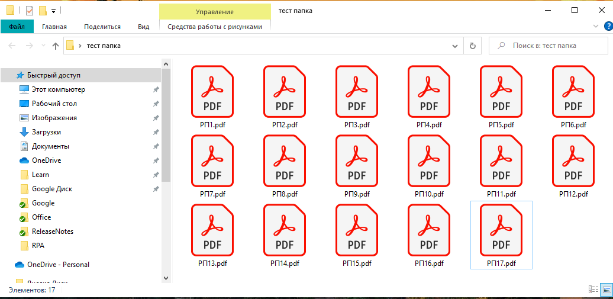Select the РП3.pdf file icon
613x299 pixels.
pos(357,92)
